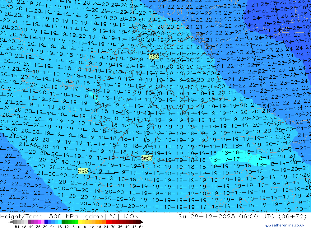
Task: Pick the dark purple swatch at -42
Action: pos(29,222)
